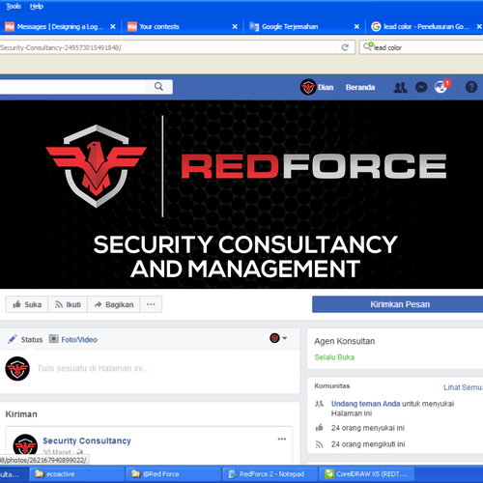Click the Kiriman section heading
This screenshot has width=483, height=483.
[21, 414]
